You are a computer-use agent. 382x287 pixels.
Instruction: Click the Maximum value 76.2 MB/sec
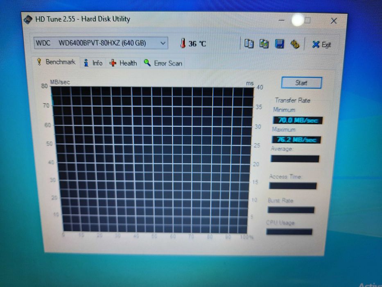point(296,140)
